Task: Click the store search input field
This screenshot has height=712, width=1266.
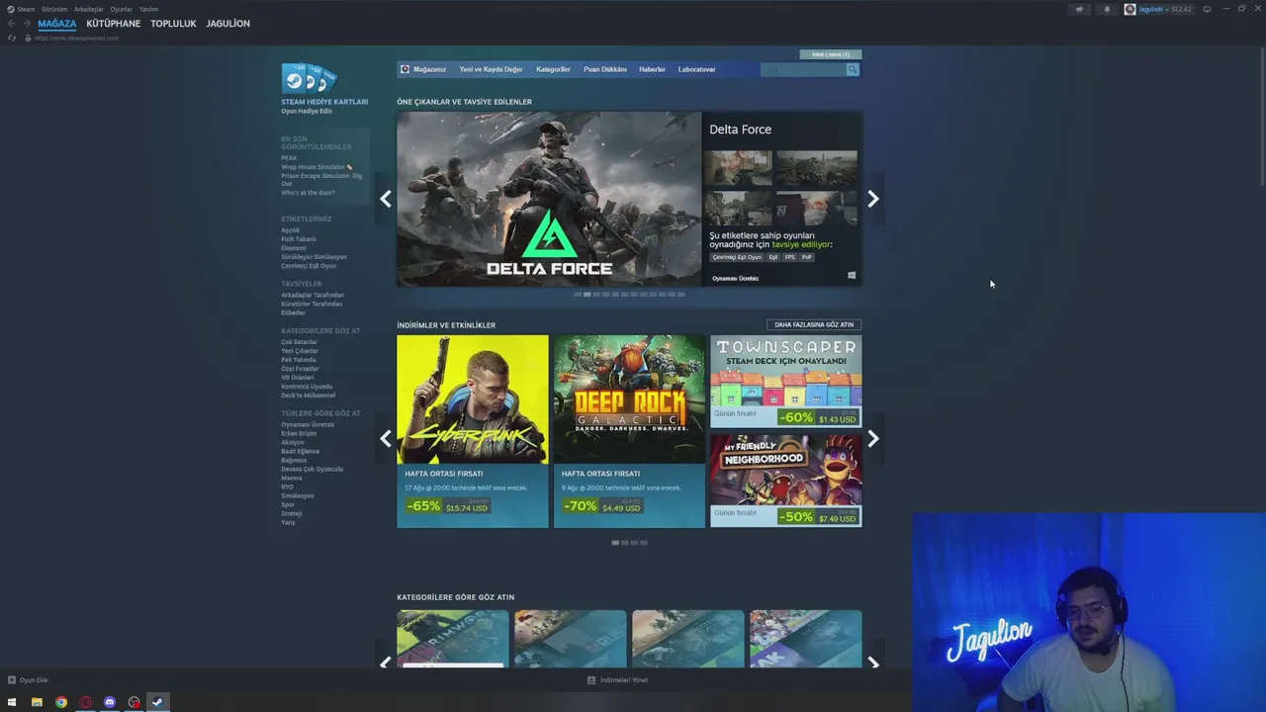Action: (803, 69)
